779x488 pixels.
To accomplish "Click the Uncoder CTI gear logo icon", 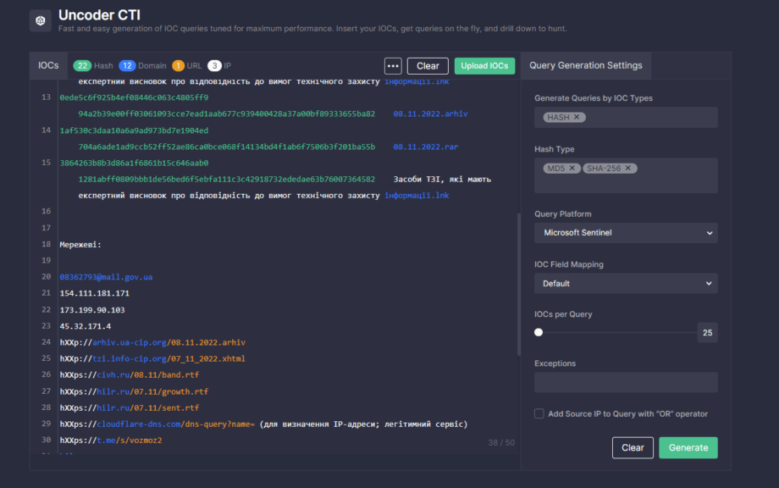I will point(40,19).
